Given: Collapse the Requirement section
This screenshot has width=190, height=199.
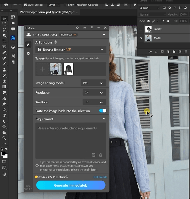Looking at the screenshot, I should [x=104, y=119].
